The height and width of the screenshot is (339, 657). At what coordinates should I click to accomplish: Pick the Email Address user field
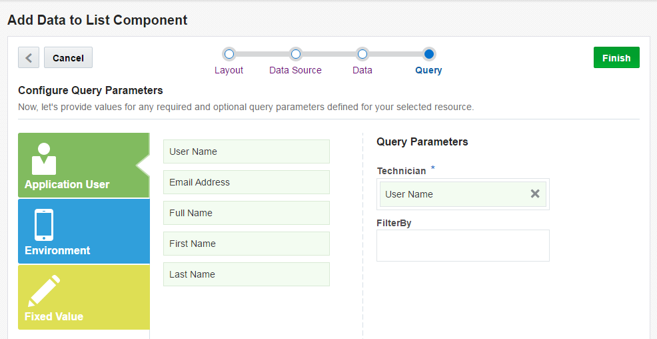(247, 182)
